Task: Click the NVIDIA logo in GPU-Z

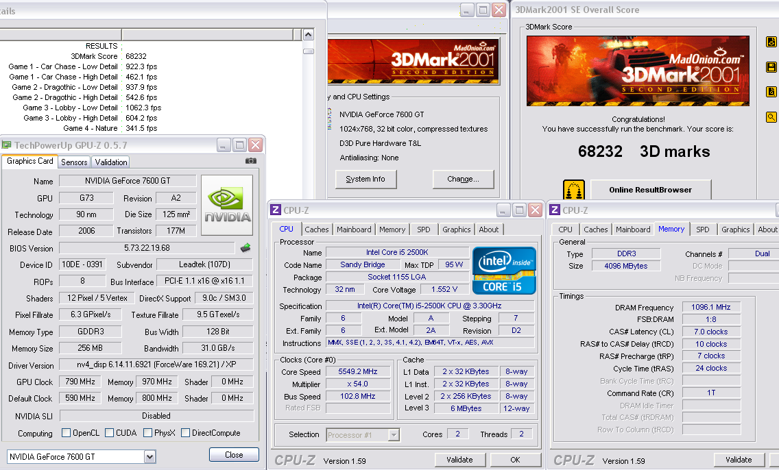Action: pyautogui.click(x=227, y=205)
